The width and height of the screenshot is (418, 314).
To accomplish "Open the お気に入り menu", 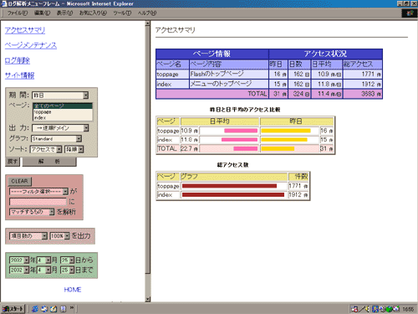I will [93, 13].
